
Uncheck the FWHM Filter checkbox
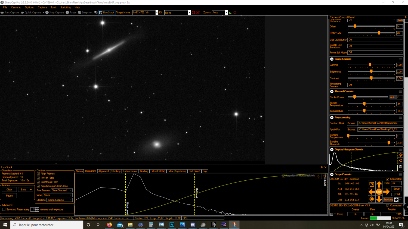pyautogui.click(x=38, y=178)
